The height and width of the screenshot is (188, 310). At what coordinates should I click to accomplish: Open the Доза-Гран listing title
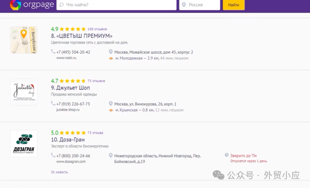point(68,140)
